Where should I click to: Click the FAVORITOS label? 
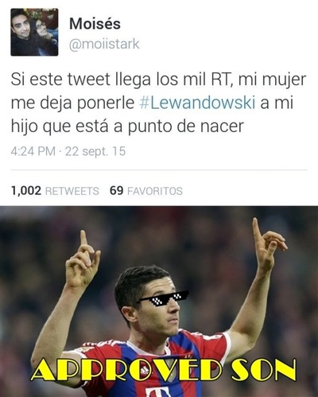[155, 191]
